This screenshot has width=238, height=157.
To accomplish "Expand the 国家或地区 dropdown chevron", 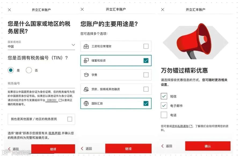I will click(x=73, y=45).
